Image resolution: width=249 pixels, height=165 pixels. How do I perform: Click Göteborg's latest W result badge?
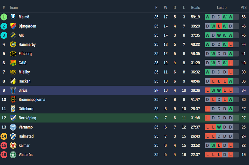click(x=230, y=109)
